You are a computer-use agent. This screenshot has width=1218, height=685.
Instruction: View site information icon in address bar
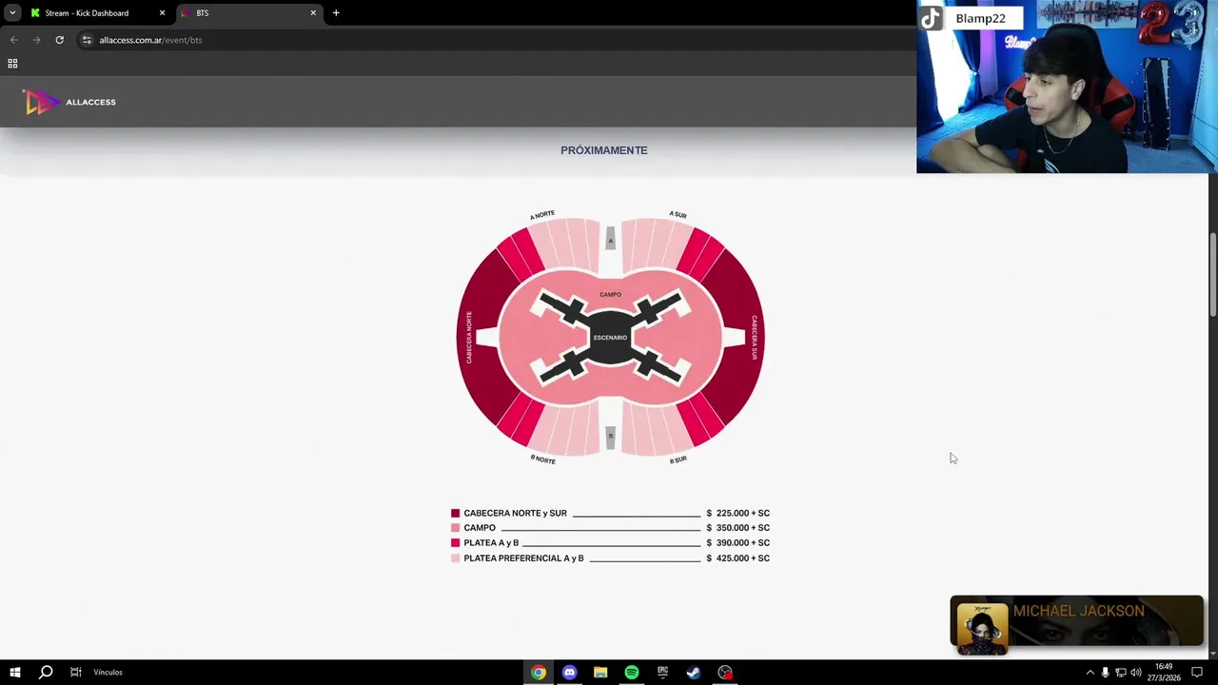coord(87,40)
